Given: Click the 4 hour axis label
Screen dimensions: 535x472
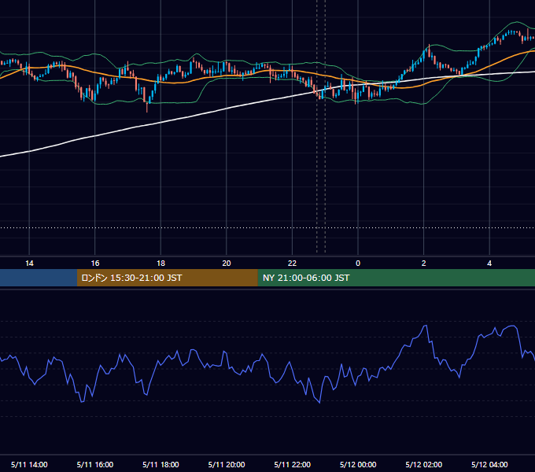Looking at the screenshot, I should click(489, 264).
